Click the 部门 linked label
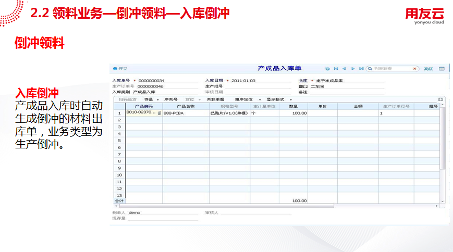This screenshot has width=453, height=252. pyautogui.click(x=303, y=86)
